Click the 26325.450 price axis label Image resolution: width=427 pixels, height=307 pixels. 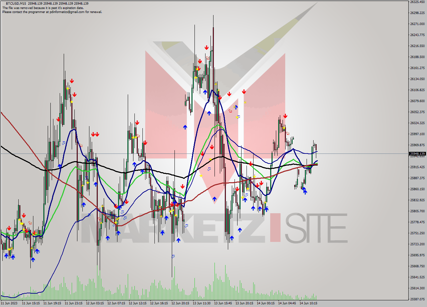coord(418,2)
